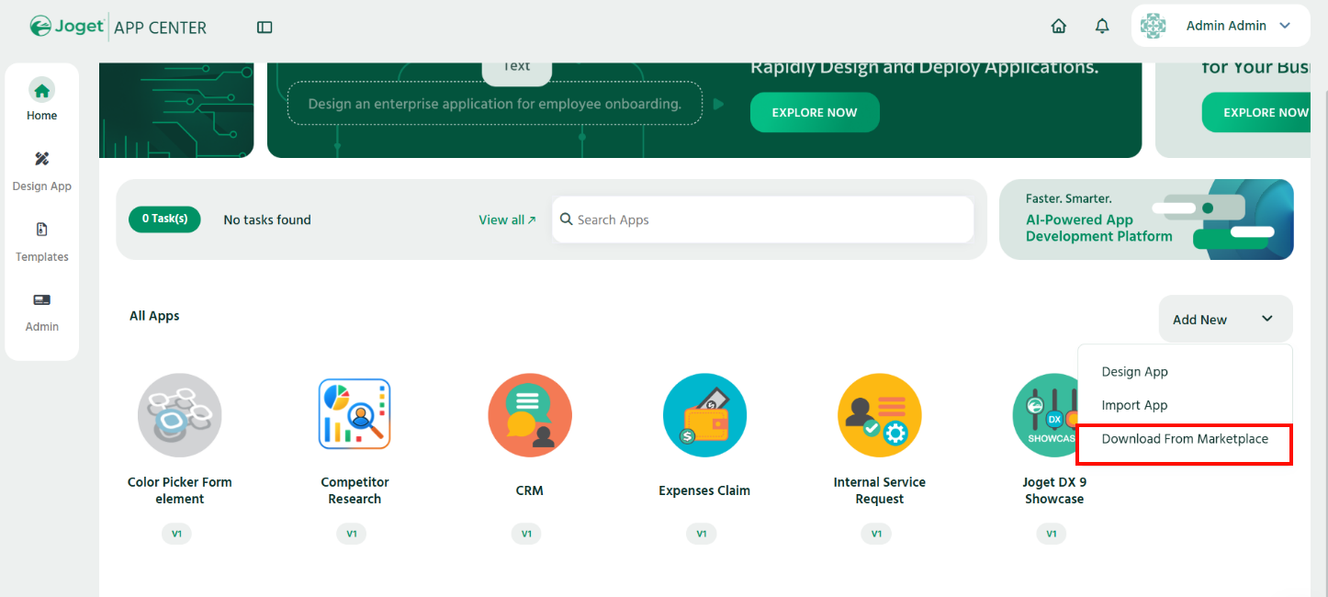1328x597 pixels.
Task: Click the Home sidebar icon
Action: [41, 91]
